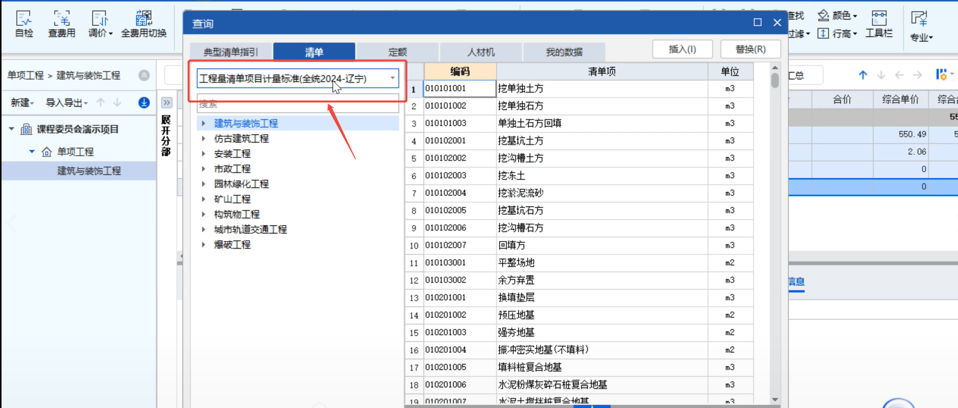Click the grey down arrow in main toolbar
This screenshot has width=958, height=408.
(x=881, y=75)
